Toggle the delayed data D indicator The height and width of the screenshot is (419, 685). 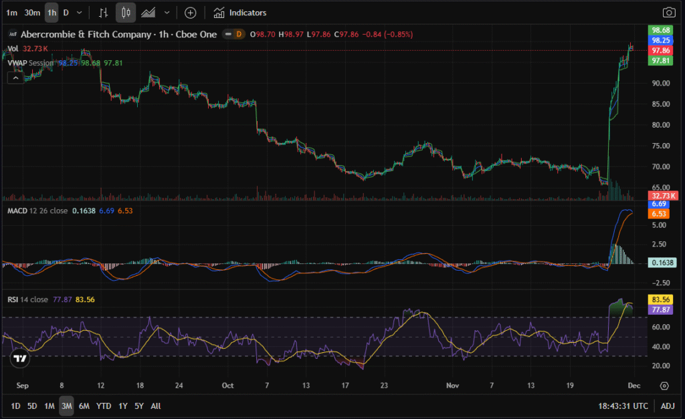click(x=239, y=34)
